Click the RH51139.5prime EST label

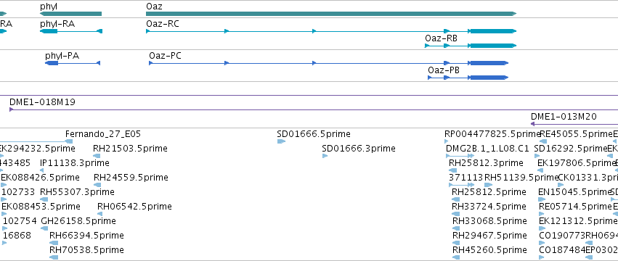[x=521, y=178]
